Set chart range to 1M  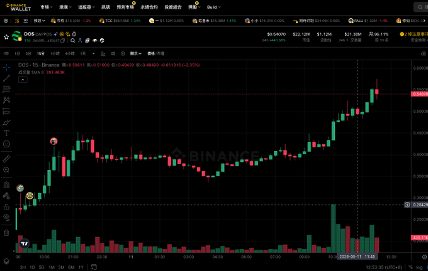(52, 267)
